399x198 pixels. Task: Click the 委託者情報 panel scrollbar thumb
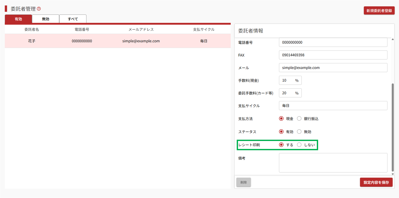coord(393,127)
